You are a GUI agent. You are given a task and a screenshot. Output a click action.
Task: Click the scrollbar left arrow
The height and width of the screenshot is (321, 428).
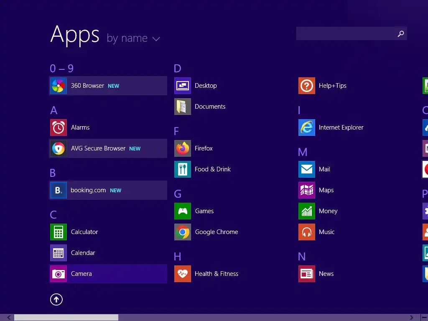(9, 318)
